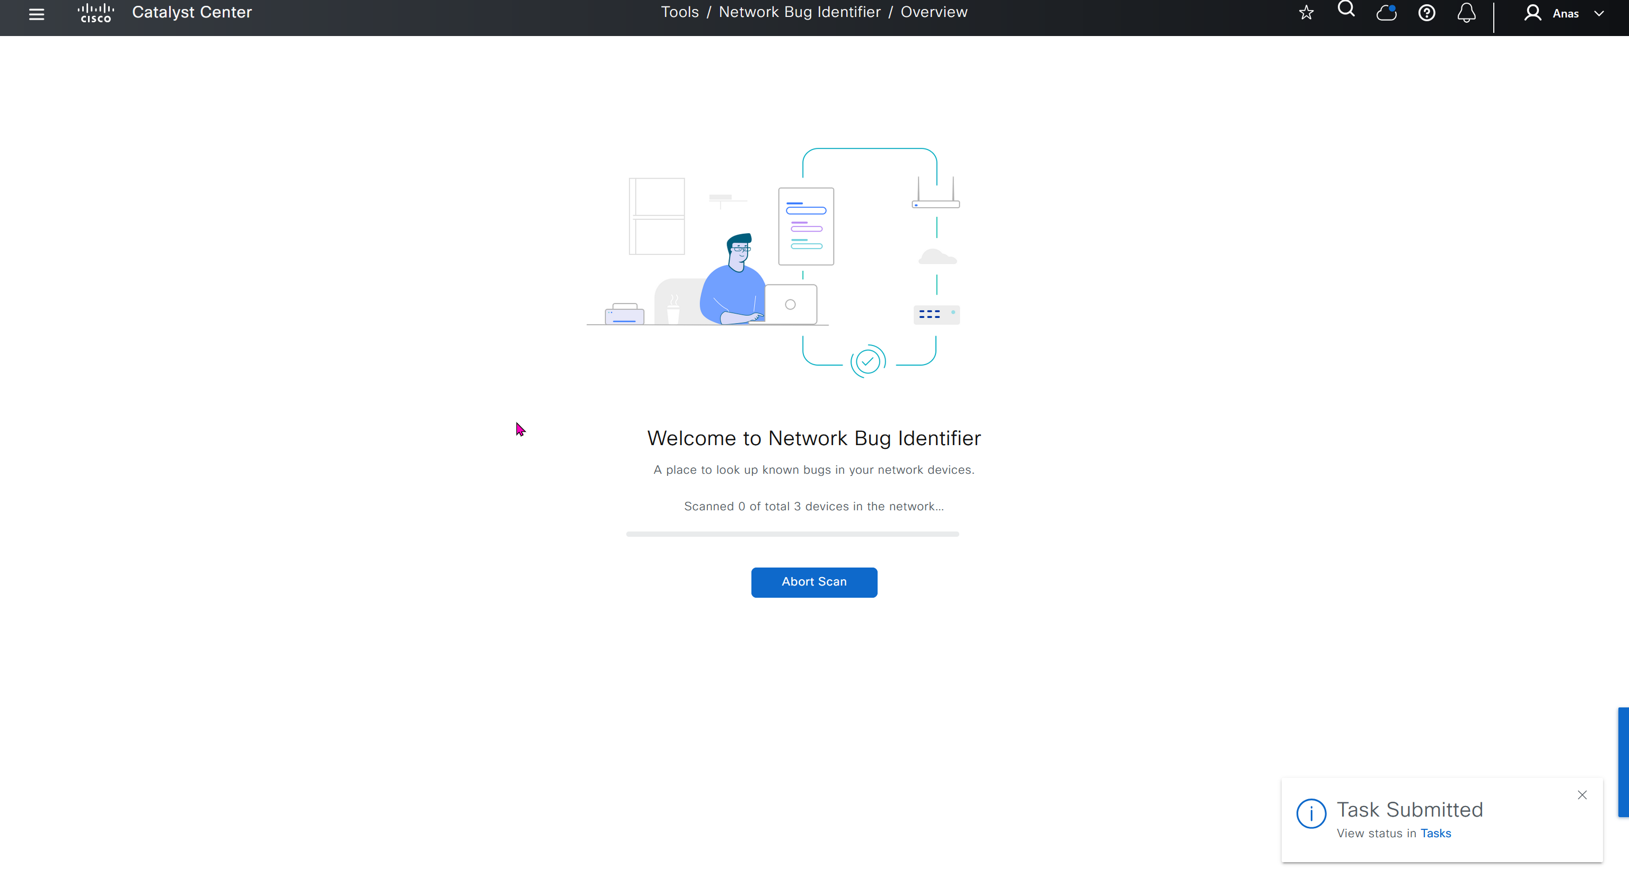Click the scan progress bar
The width and height of the screenshot is (1629, 877).
coord(792,534)
